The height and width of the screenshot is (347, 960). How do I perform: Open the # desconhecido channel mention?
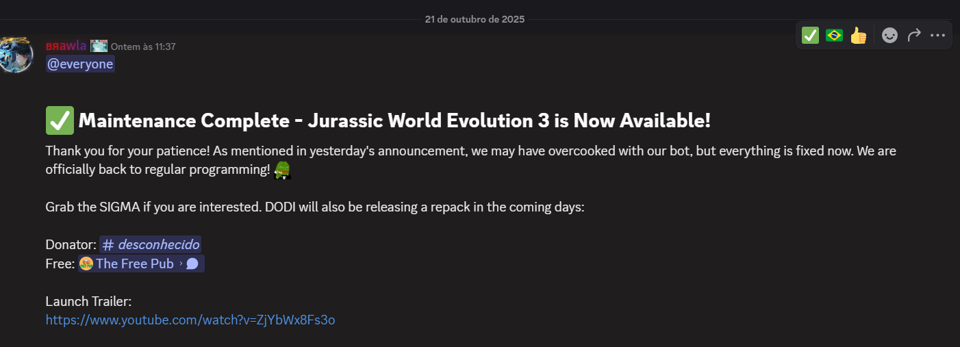[151, 244]
